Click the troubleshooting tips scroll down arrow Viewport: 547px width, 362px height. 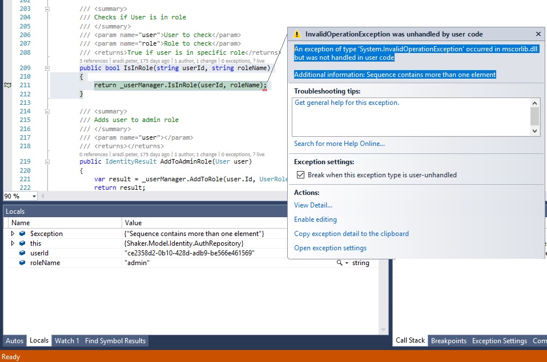point(534,131)
